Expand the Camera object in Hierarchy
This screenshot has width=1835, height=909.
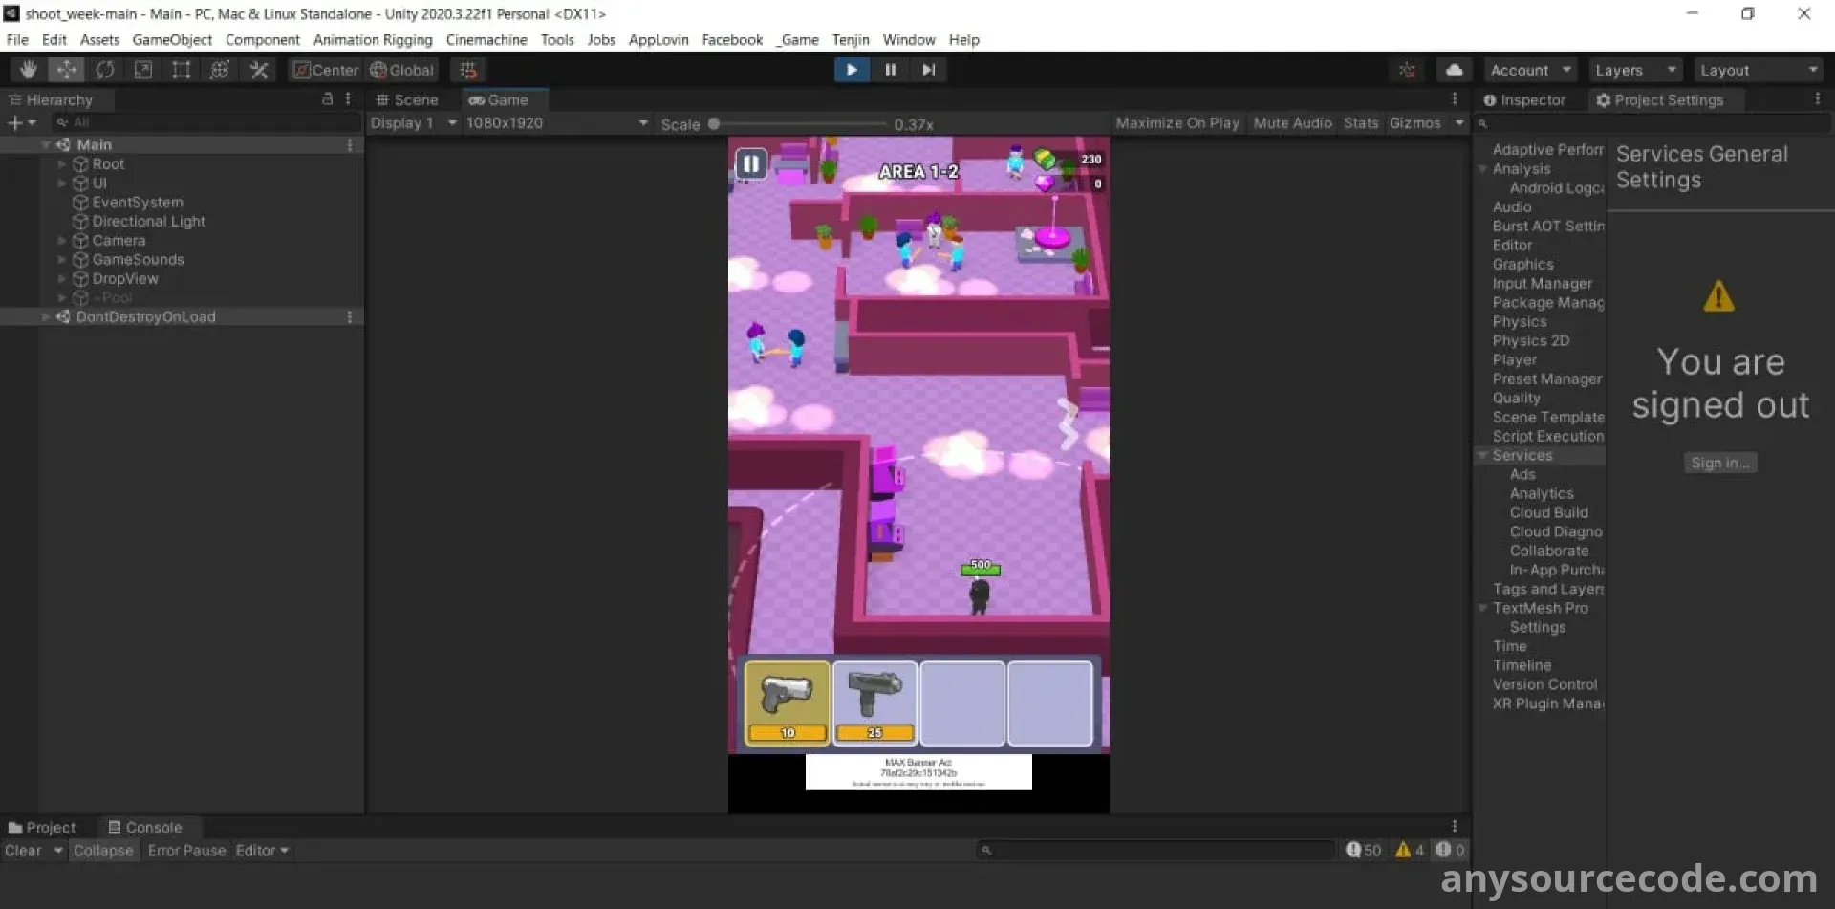tap(62, 241)
